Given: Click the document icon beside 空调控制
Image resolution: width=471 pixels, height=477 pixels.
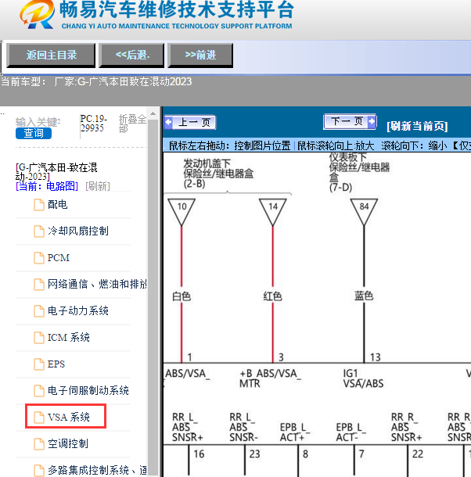Looking at the screenshot, I should (39, 444).
